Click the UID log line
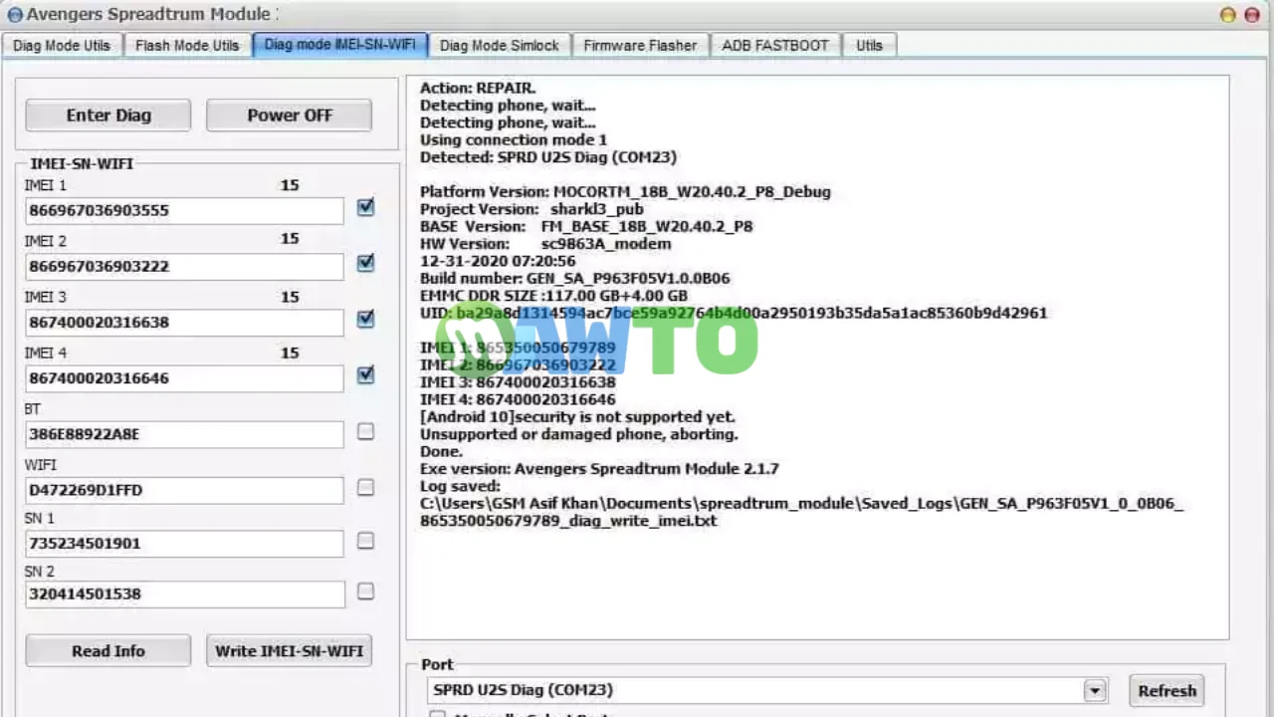 tap(734, 313)
